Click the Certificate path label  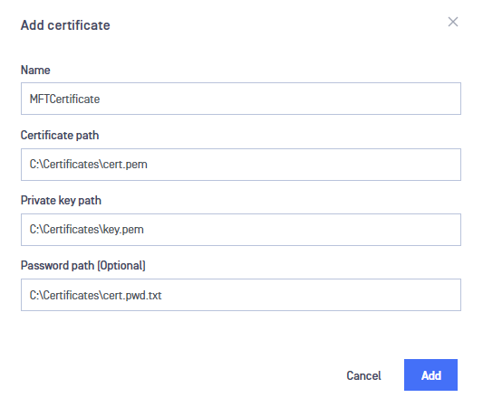60,136
